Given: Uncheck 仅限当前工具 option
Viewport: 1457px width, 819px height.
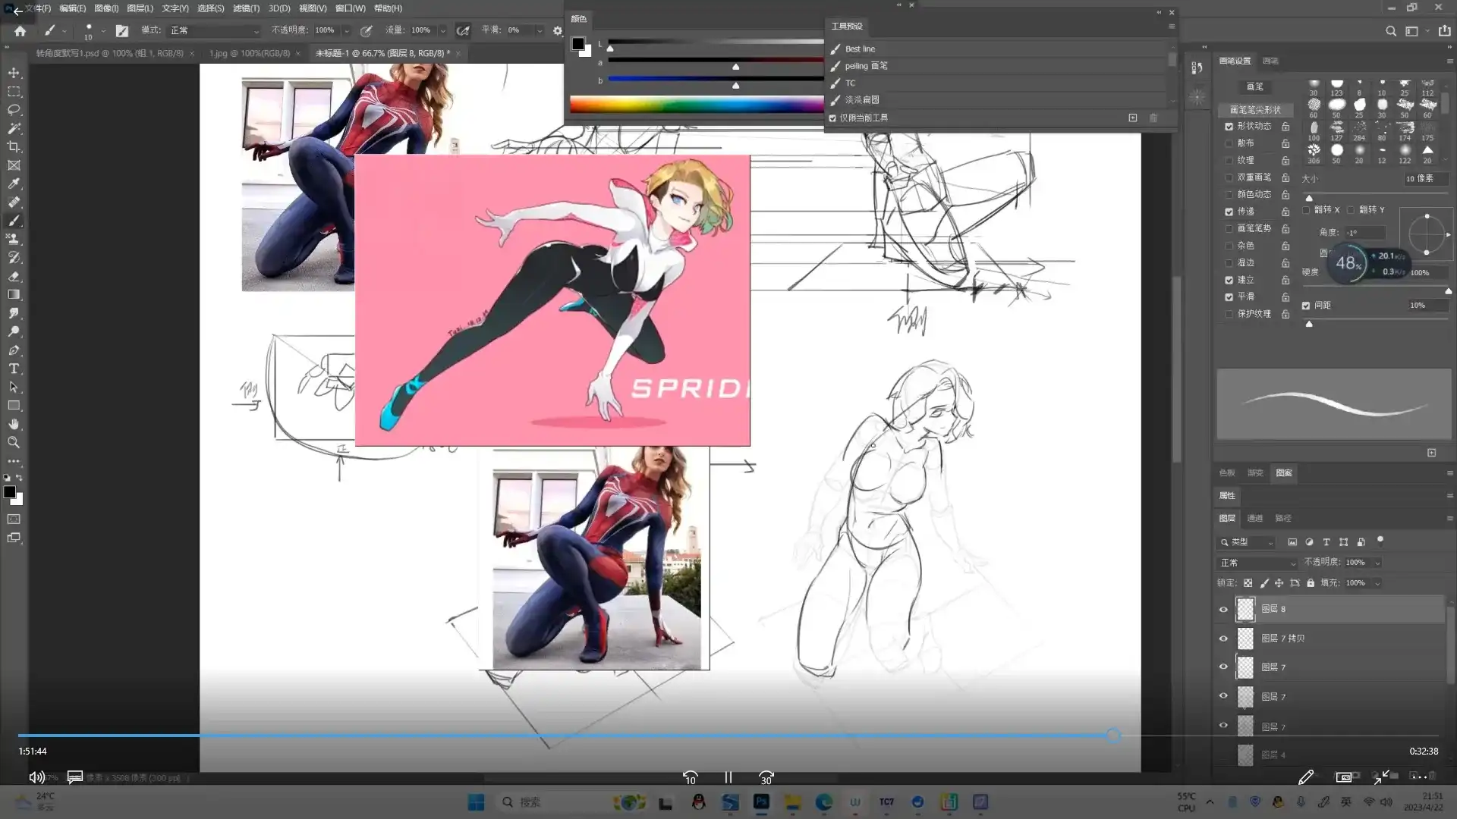Looking at the screenshot, I should click(832, 118).
